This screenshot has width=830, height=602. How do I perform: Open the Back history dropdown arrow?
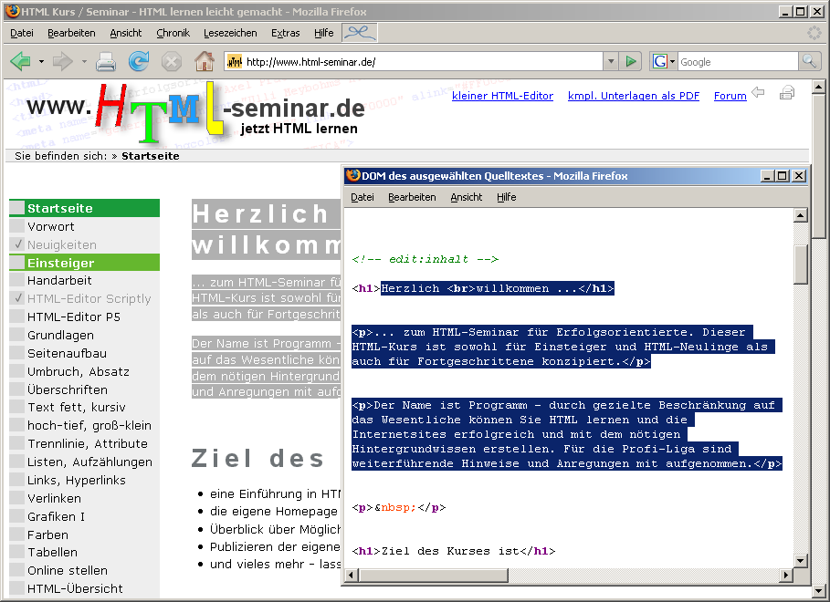(x=41, y=62)
